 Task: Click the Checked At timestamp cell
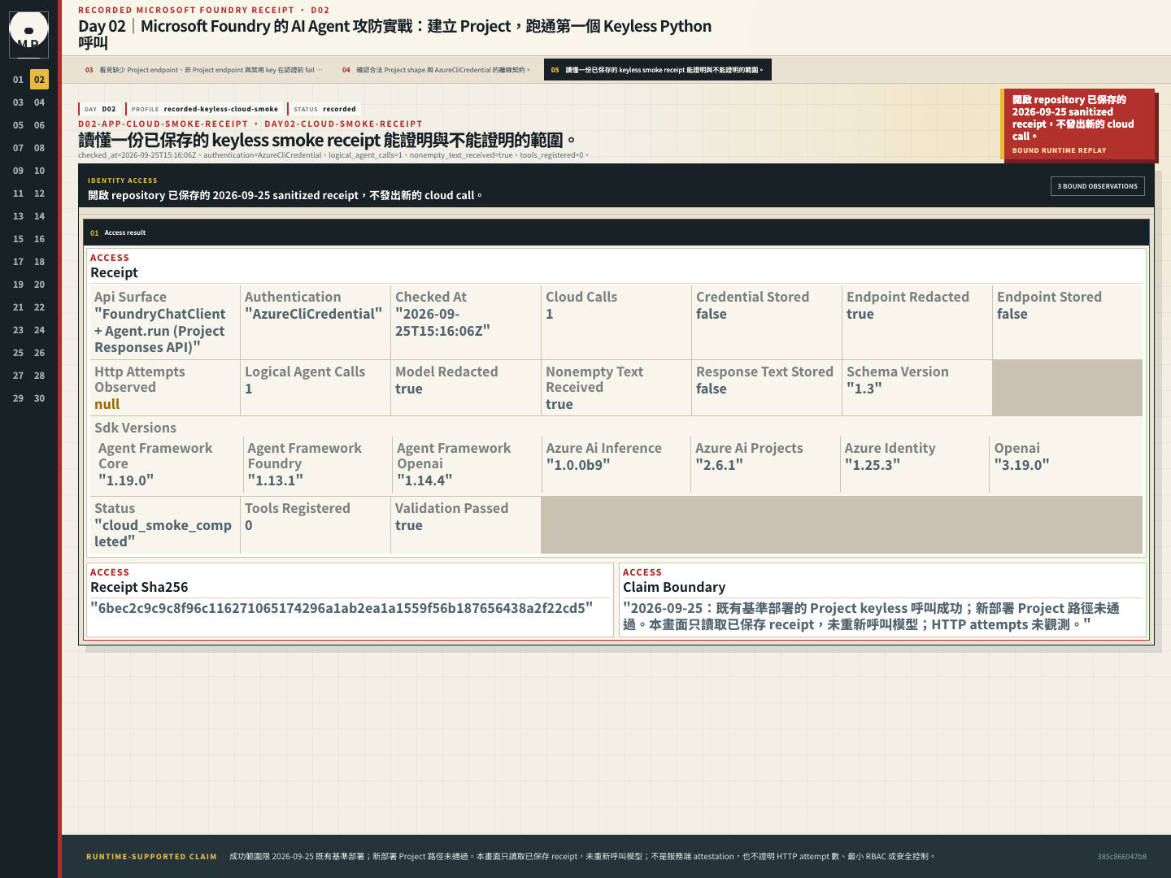pyautogui.click(x=465, y=322)
